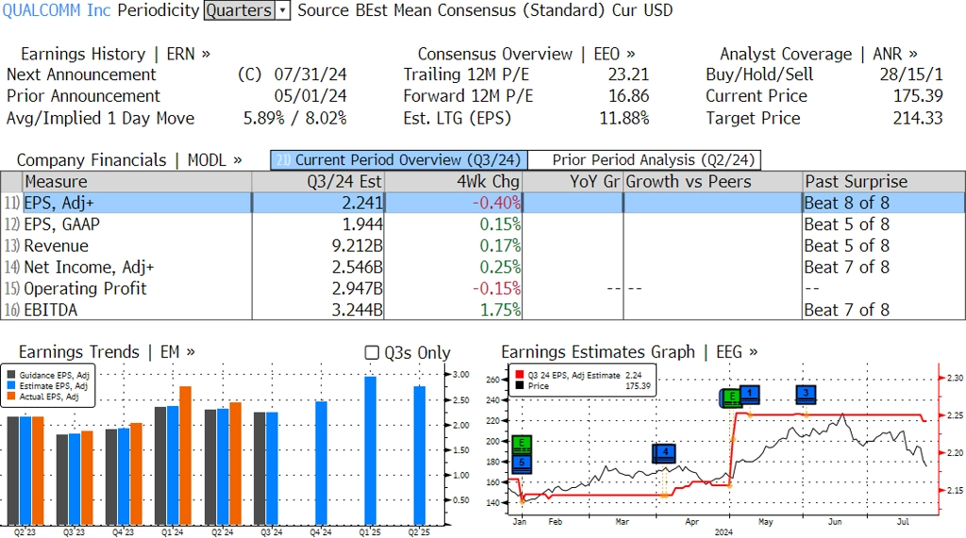Click the QUALCOMM Inc security name
The image size is (966, 538).
[57, 10]
